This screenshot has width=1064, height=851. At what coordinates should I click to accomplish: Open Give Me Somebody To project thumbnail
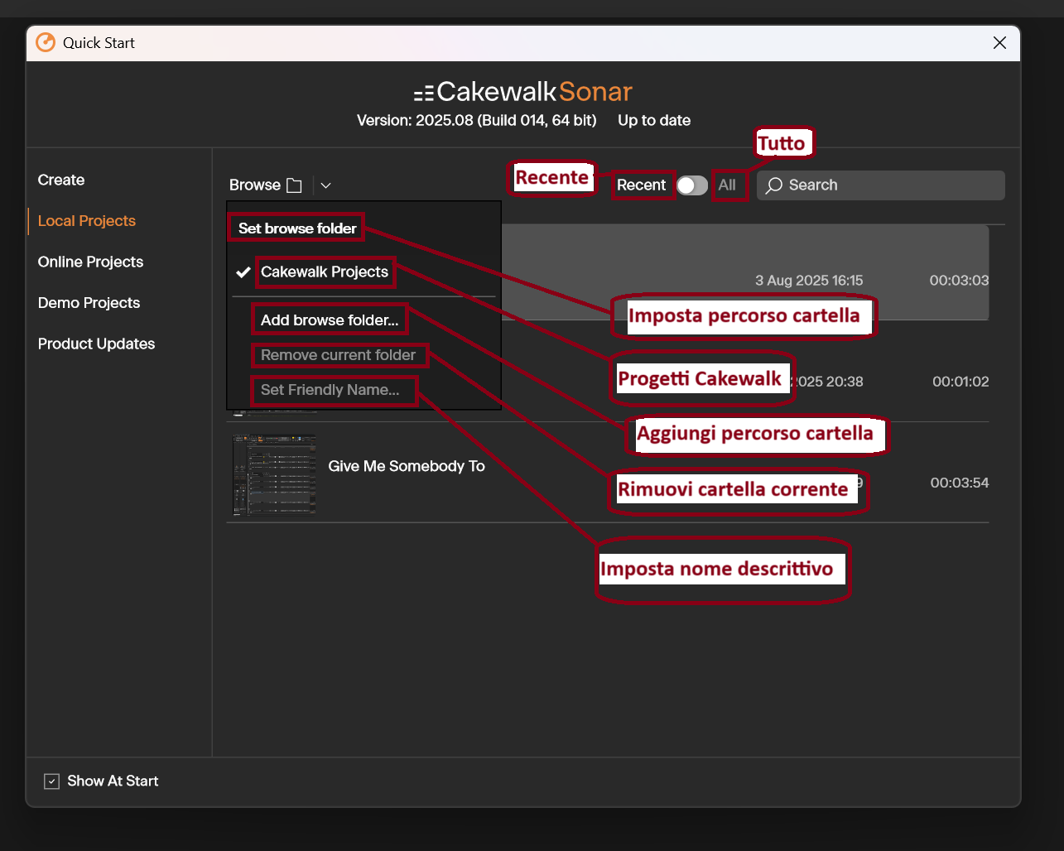274,476
